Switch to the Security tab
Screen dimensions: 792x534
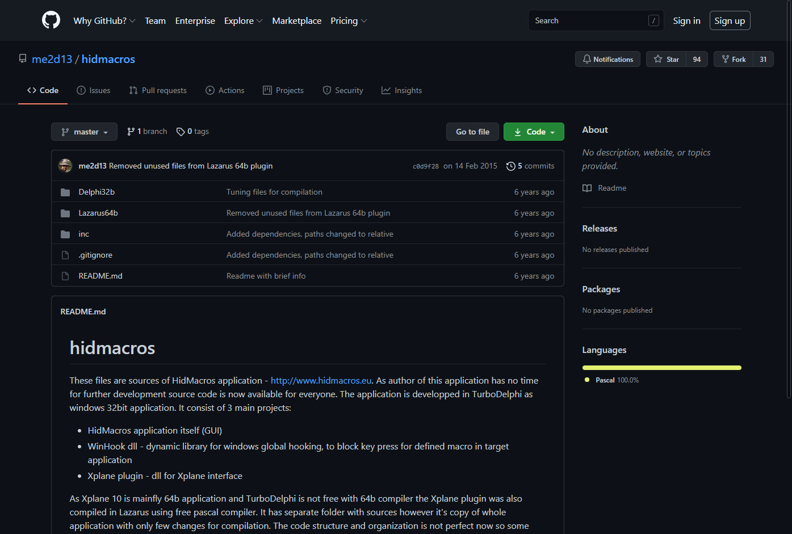click(x=343, y=90)
